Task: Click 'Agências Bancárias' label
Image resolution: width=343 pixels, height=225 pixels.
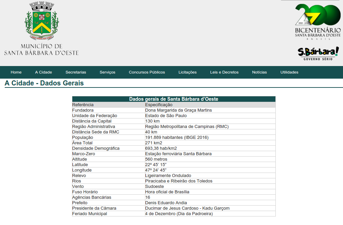Action: [x=92, y=197]
